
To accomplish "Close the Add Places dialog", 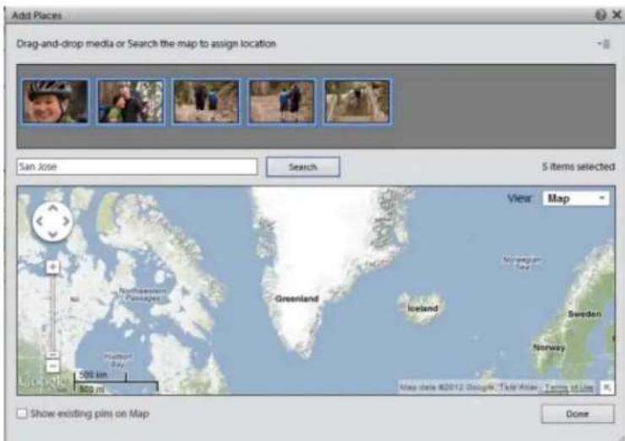I will pos(617,15).
